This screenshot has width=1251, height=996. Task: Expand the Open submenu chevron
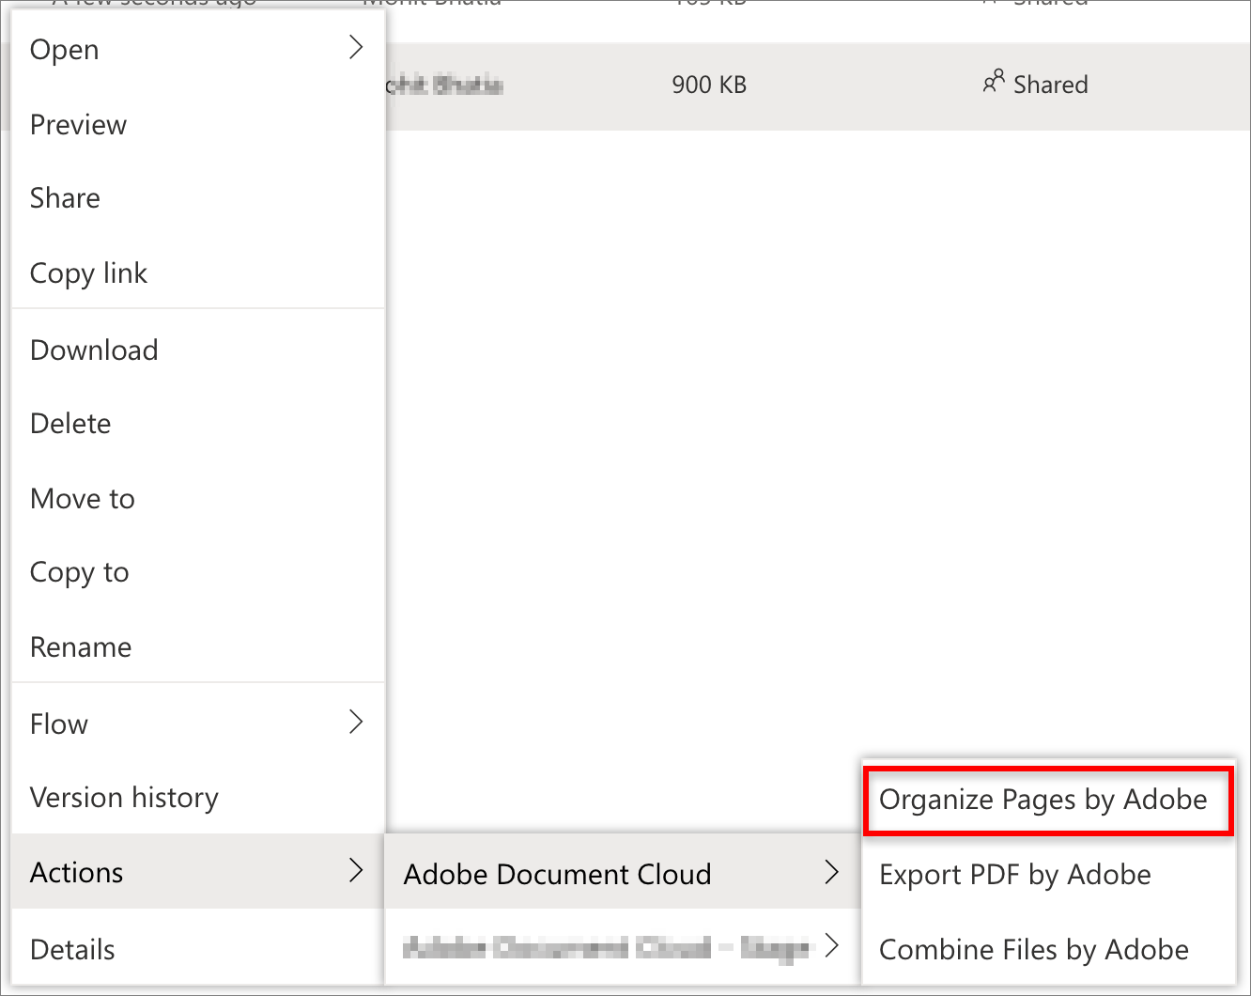click(356, 46)
